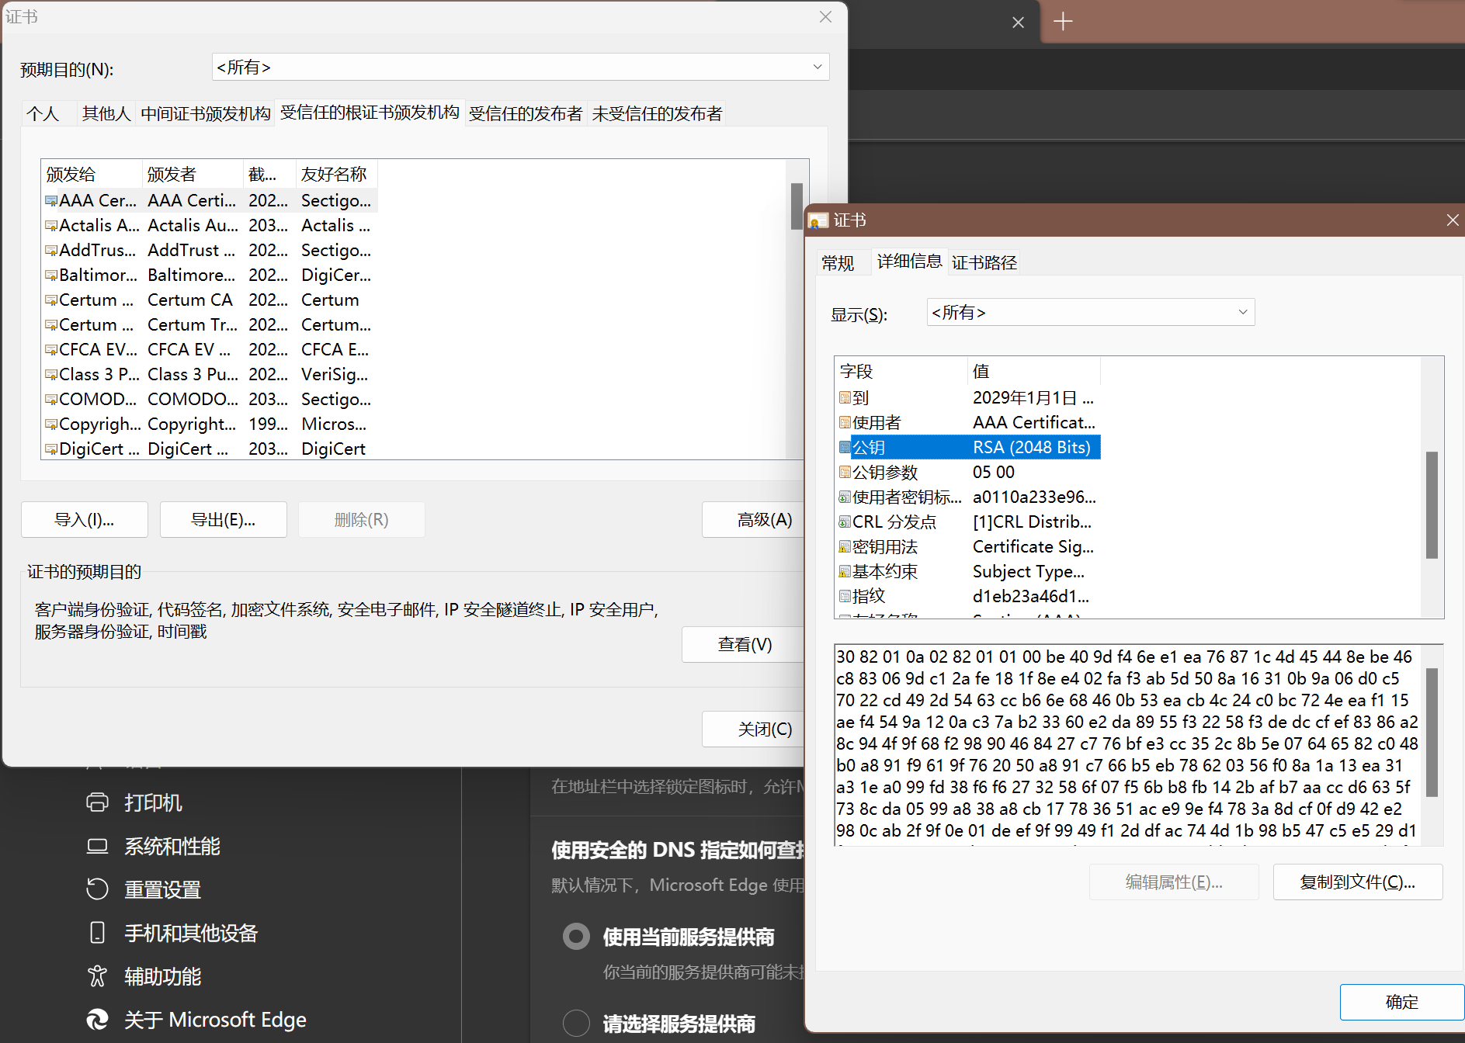Select the VeriSig... friendly name cell
This screenshot has height=1043, width=1465.
pos(335,375)
